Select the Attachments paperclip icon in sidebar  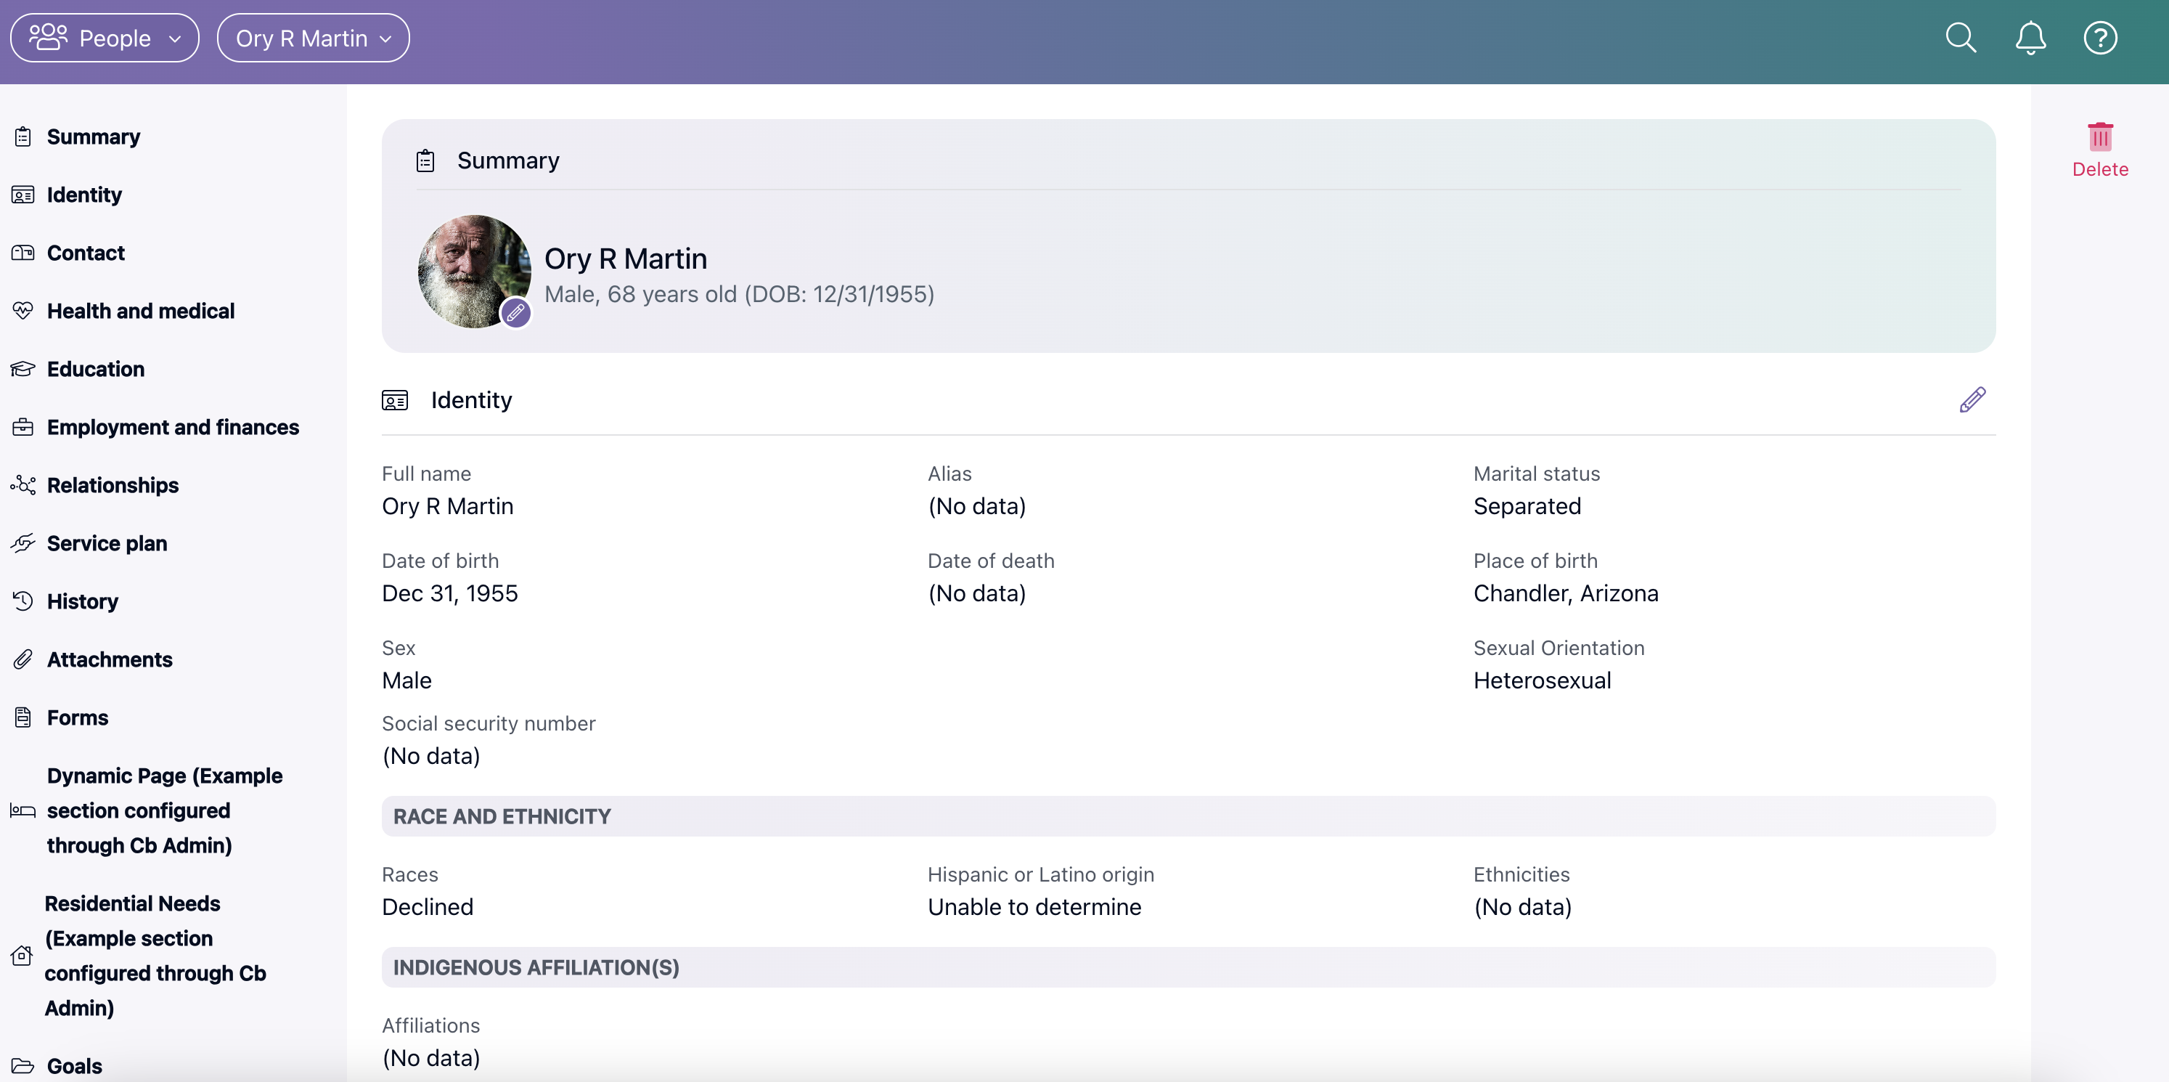coord(23,659)
